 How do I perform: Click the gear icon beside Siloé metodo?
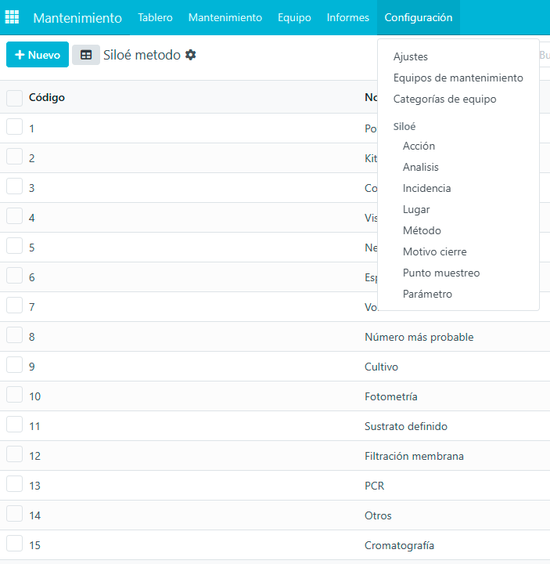[190, 55]
